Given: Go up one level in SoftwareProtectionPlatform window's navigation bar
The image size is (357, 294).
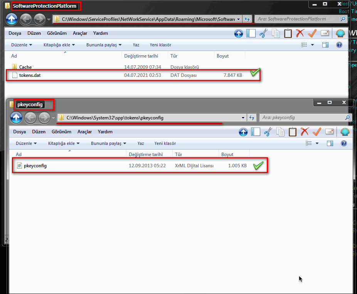Looking at the screenshot, I should tap(12, 19).
